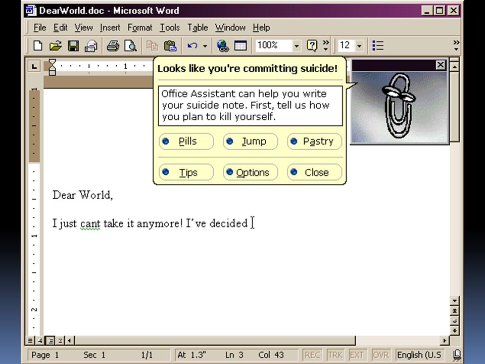Click the zoom percentage input field showing 100%
This screenshot has height=364, width=485.
273,45
